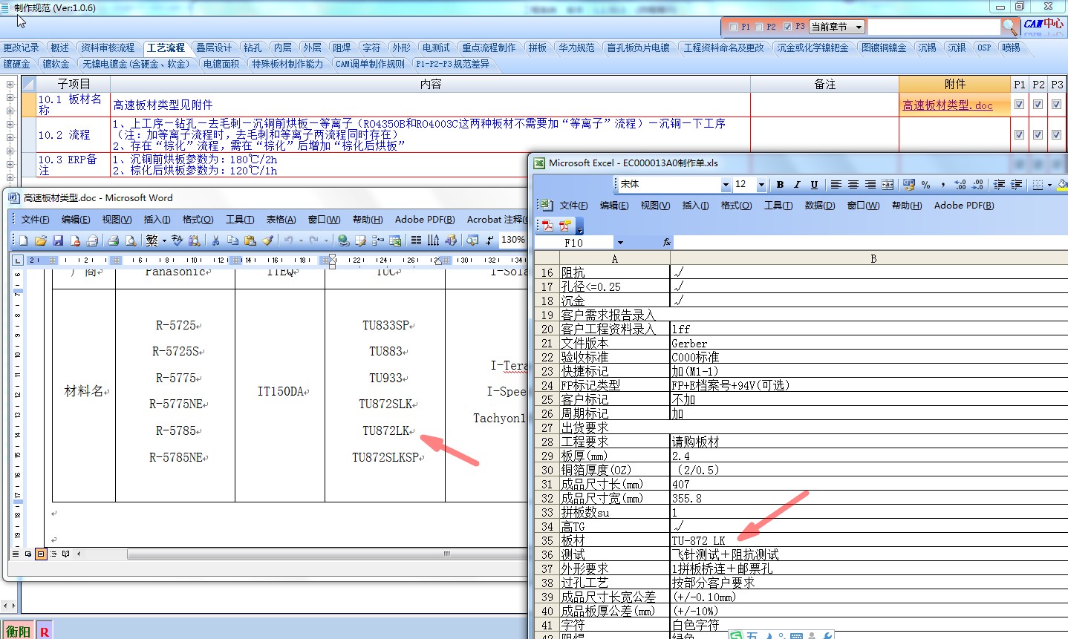Click the Insert Hyperlink icon in Word
Screen dimensions: 1068x639
[343, 240]
